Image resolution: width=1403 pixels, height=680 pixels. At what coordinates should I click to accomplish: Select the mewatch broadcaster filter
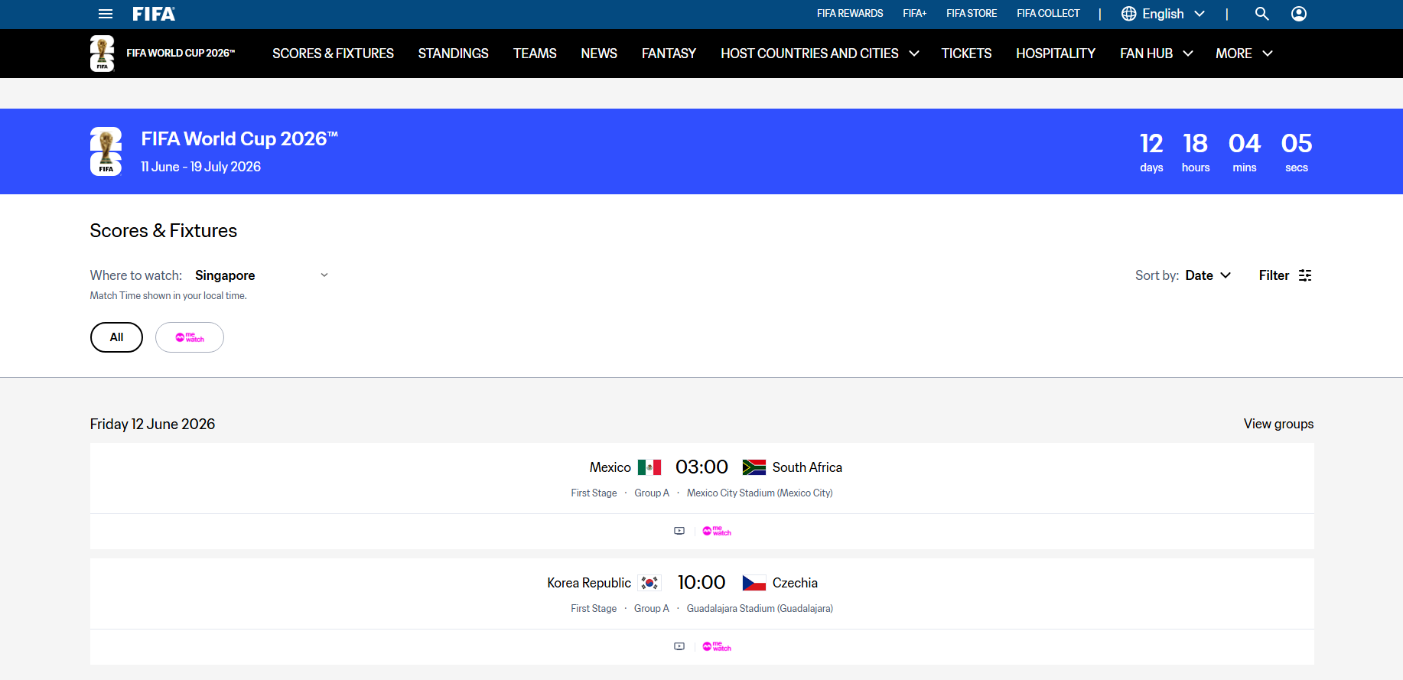click(190, 337)
